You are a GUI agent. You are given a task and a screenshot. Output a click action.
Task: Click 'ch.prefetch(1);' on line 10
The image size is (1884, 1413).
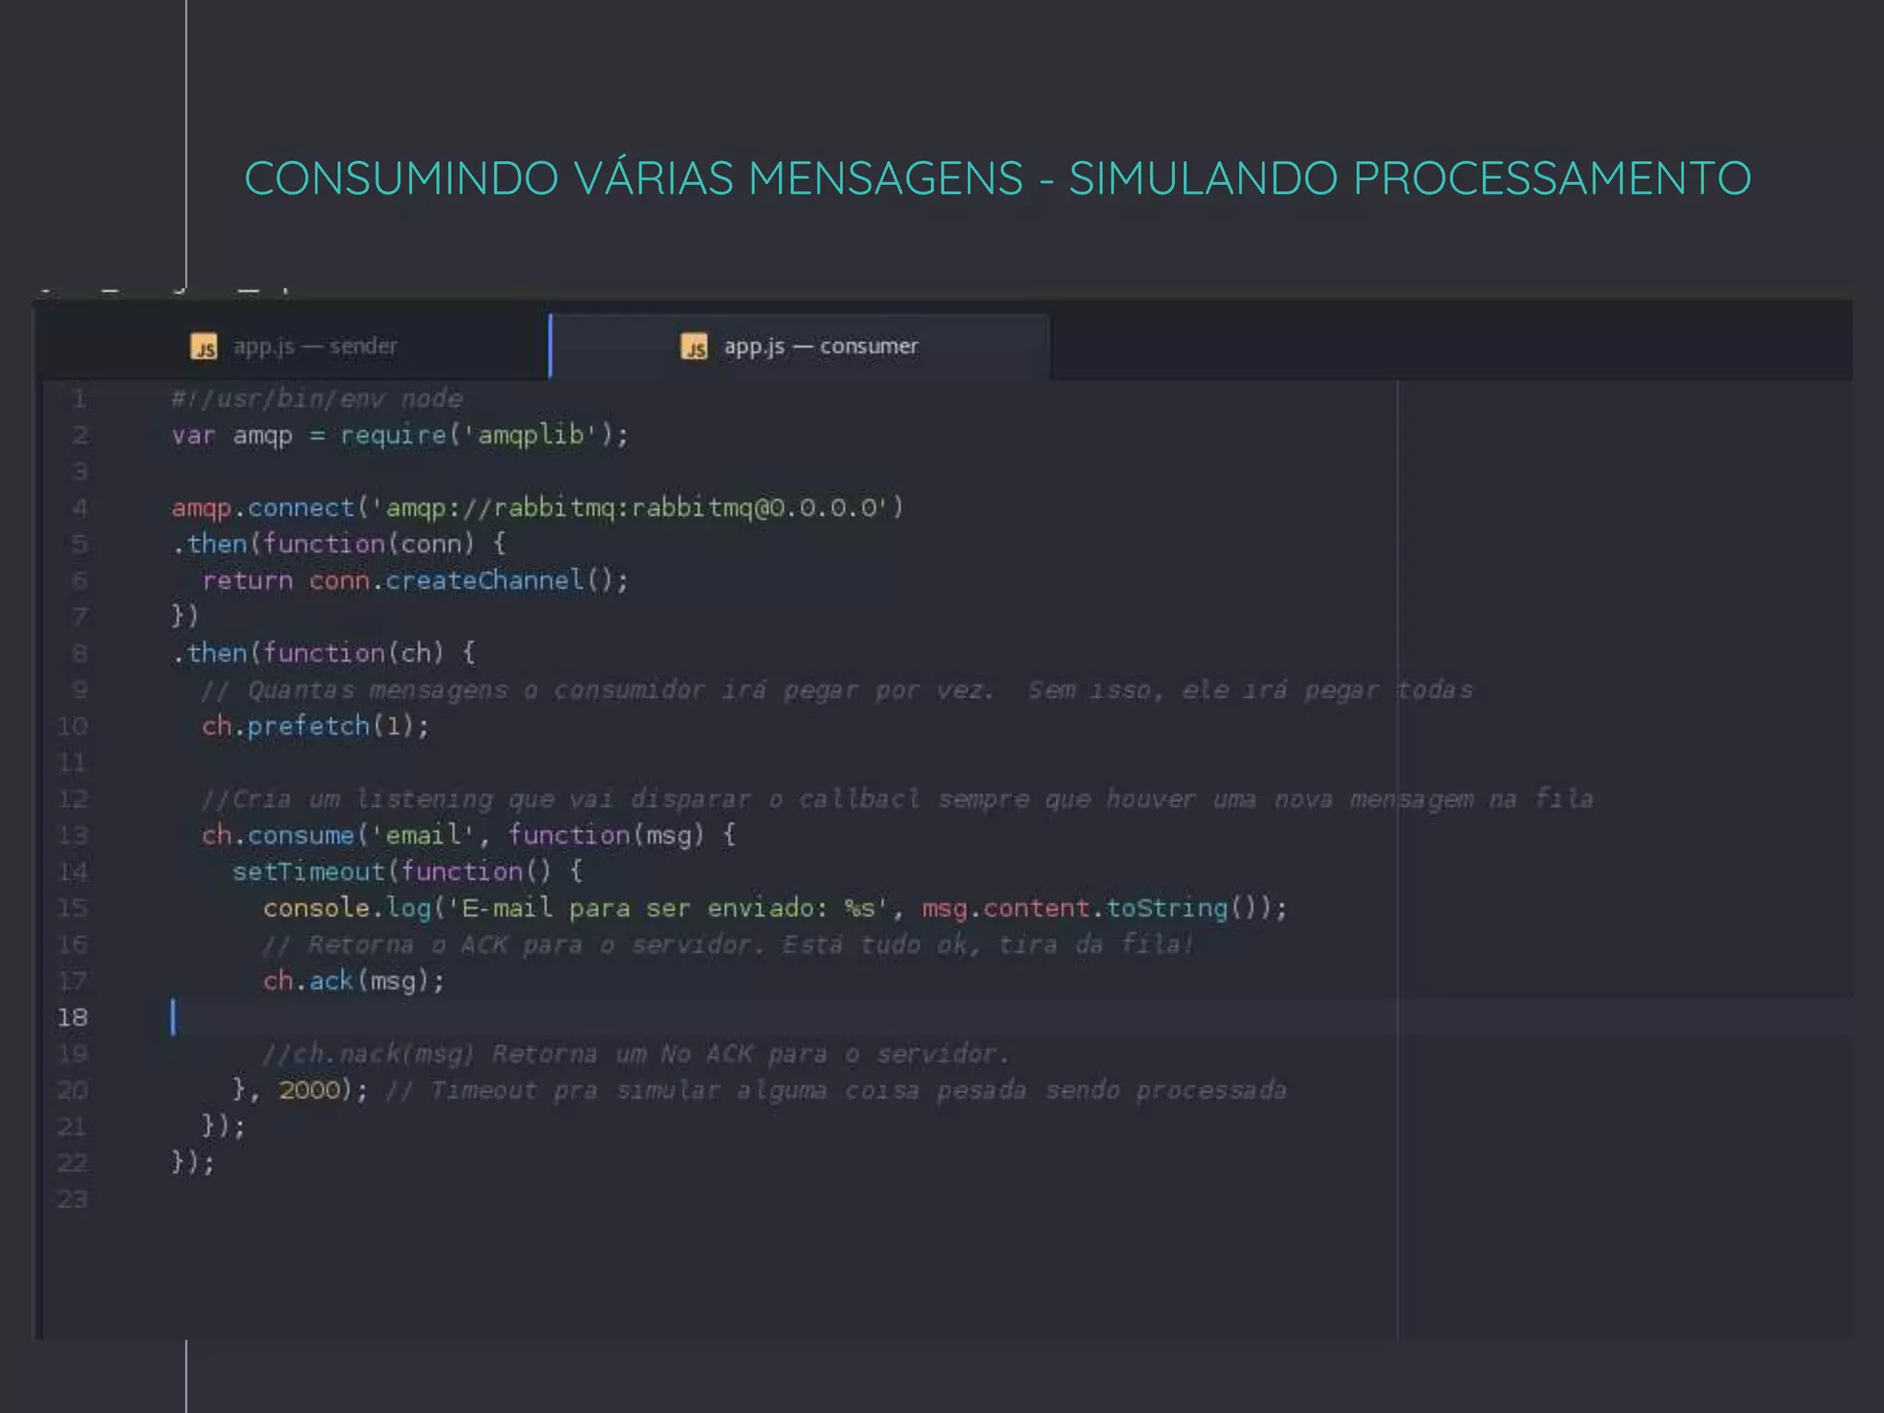click(316, 727)
